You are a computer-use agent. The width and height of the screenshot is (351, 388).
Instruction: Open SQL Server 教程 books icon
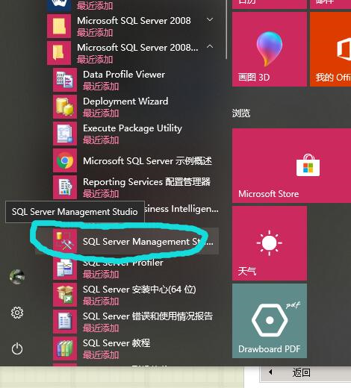(65, 348)
